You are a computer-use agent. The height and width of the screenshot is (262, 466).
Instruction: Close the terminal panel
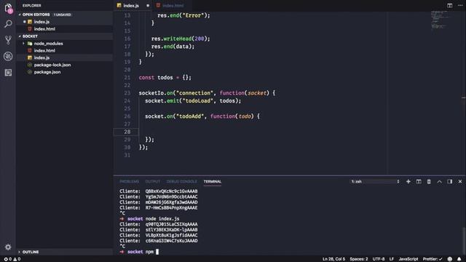[460, 181]
